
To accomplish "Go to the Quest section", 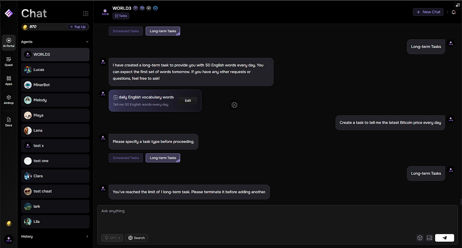I will 9,62.
